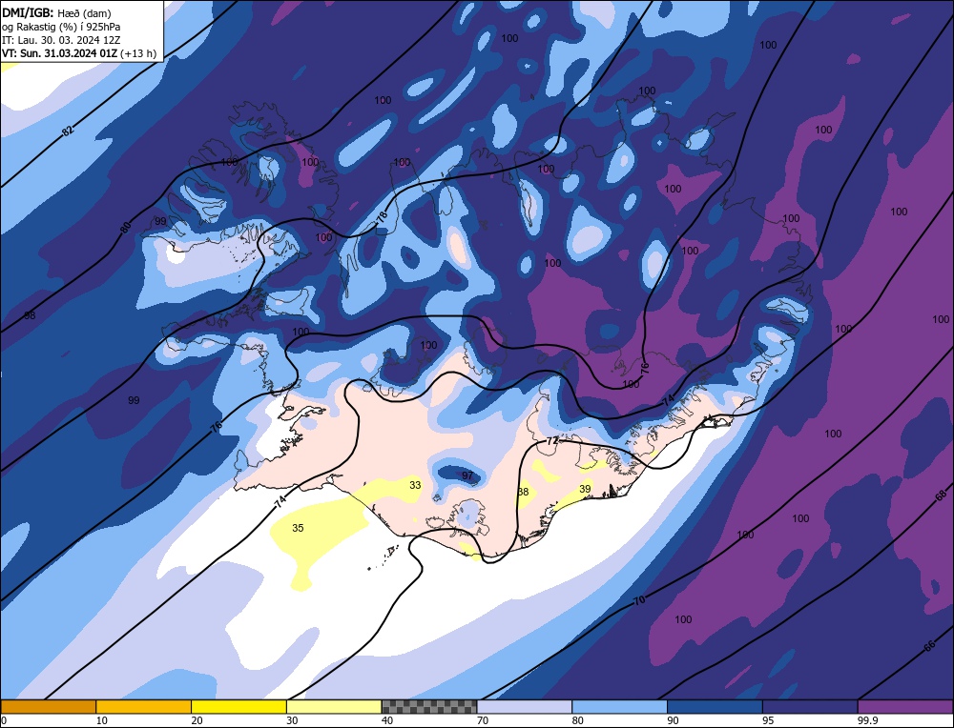The image size is (954, 728).
Task: Click the '80' contour label on the map
Action: coord(125,228)
